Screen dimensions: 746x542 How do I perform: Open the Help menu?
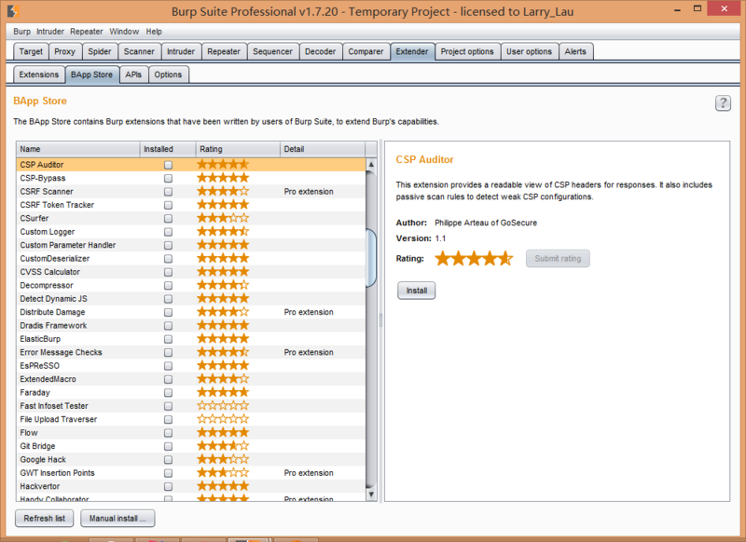pos(154,32)
